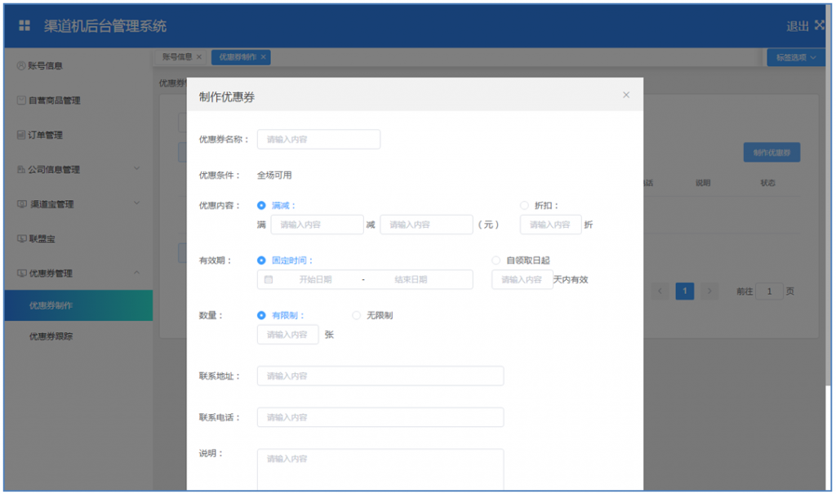The image size is (836, 494).
Task: Click the 账号信息 sidebar icon
Action: (20, 65)
